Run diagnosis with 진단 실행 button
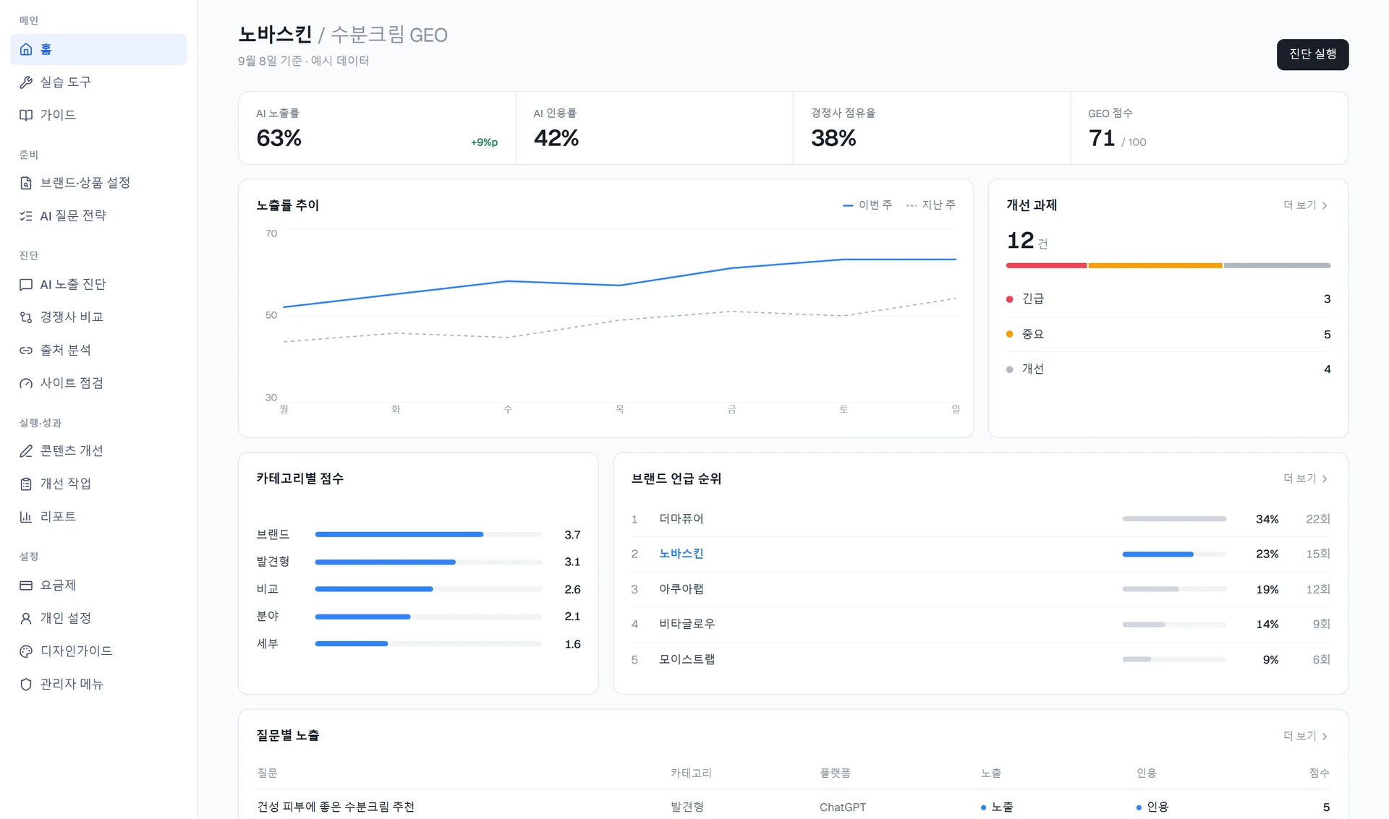This screenshot has height=819, width=1389. click(x=1312, y=54)
